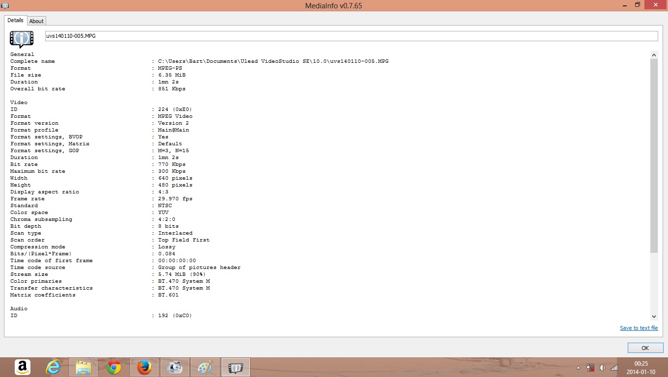Click the OK button
The image size is (668, 377).
pos(645,348)
